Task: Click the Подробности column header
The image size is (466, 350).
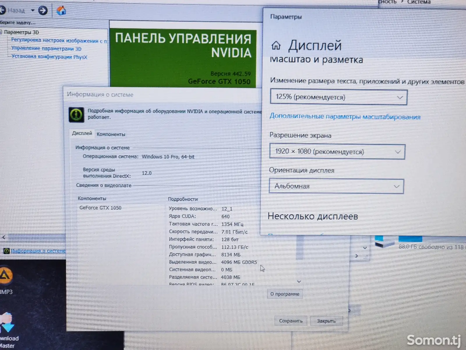Action: (x=183, y=199)
